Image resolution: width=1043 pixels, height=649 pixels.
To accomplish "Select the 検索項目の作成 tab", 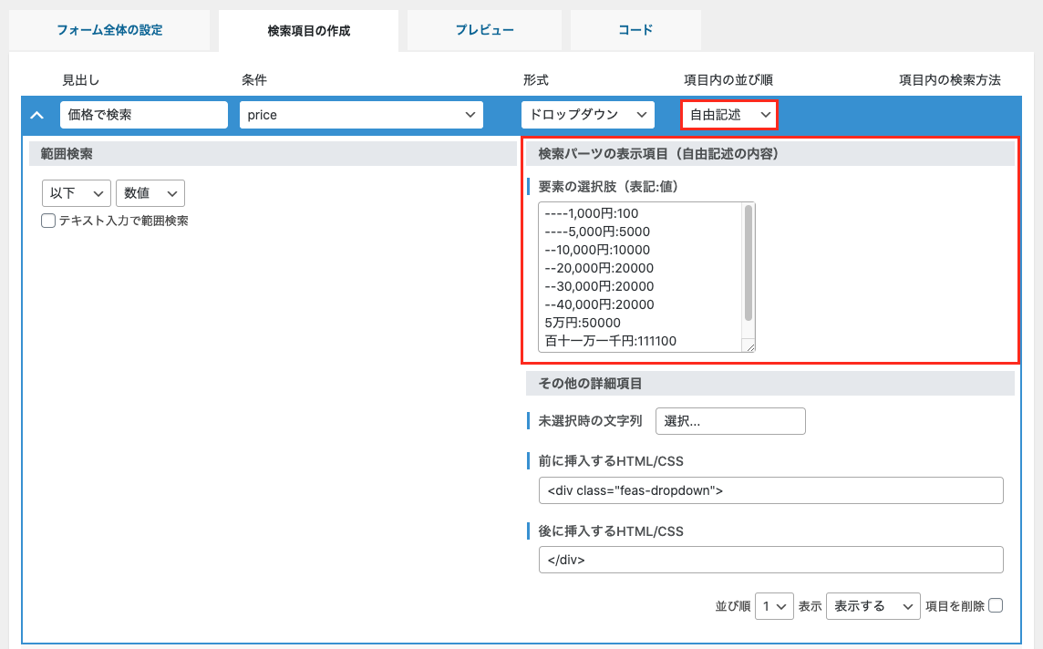I will pyautogui.click(x=309, y=31).
